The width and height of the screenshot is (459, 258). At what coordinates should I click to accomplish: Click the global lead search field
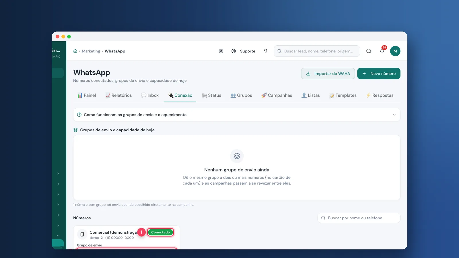tap(317, 51)
